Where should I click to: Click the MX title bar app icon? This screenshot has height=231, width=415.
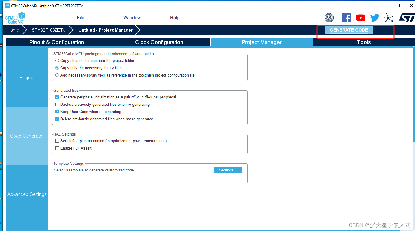click(x=7, y=6)
